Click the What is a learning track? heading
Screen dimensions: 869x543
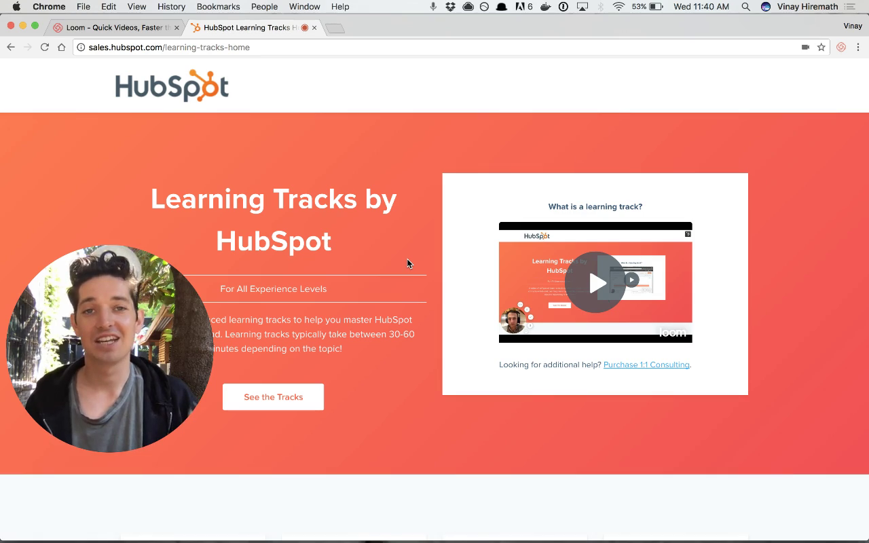[x=595, y=207]
